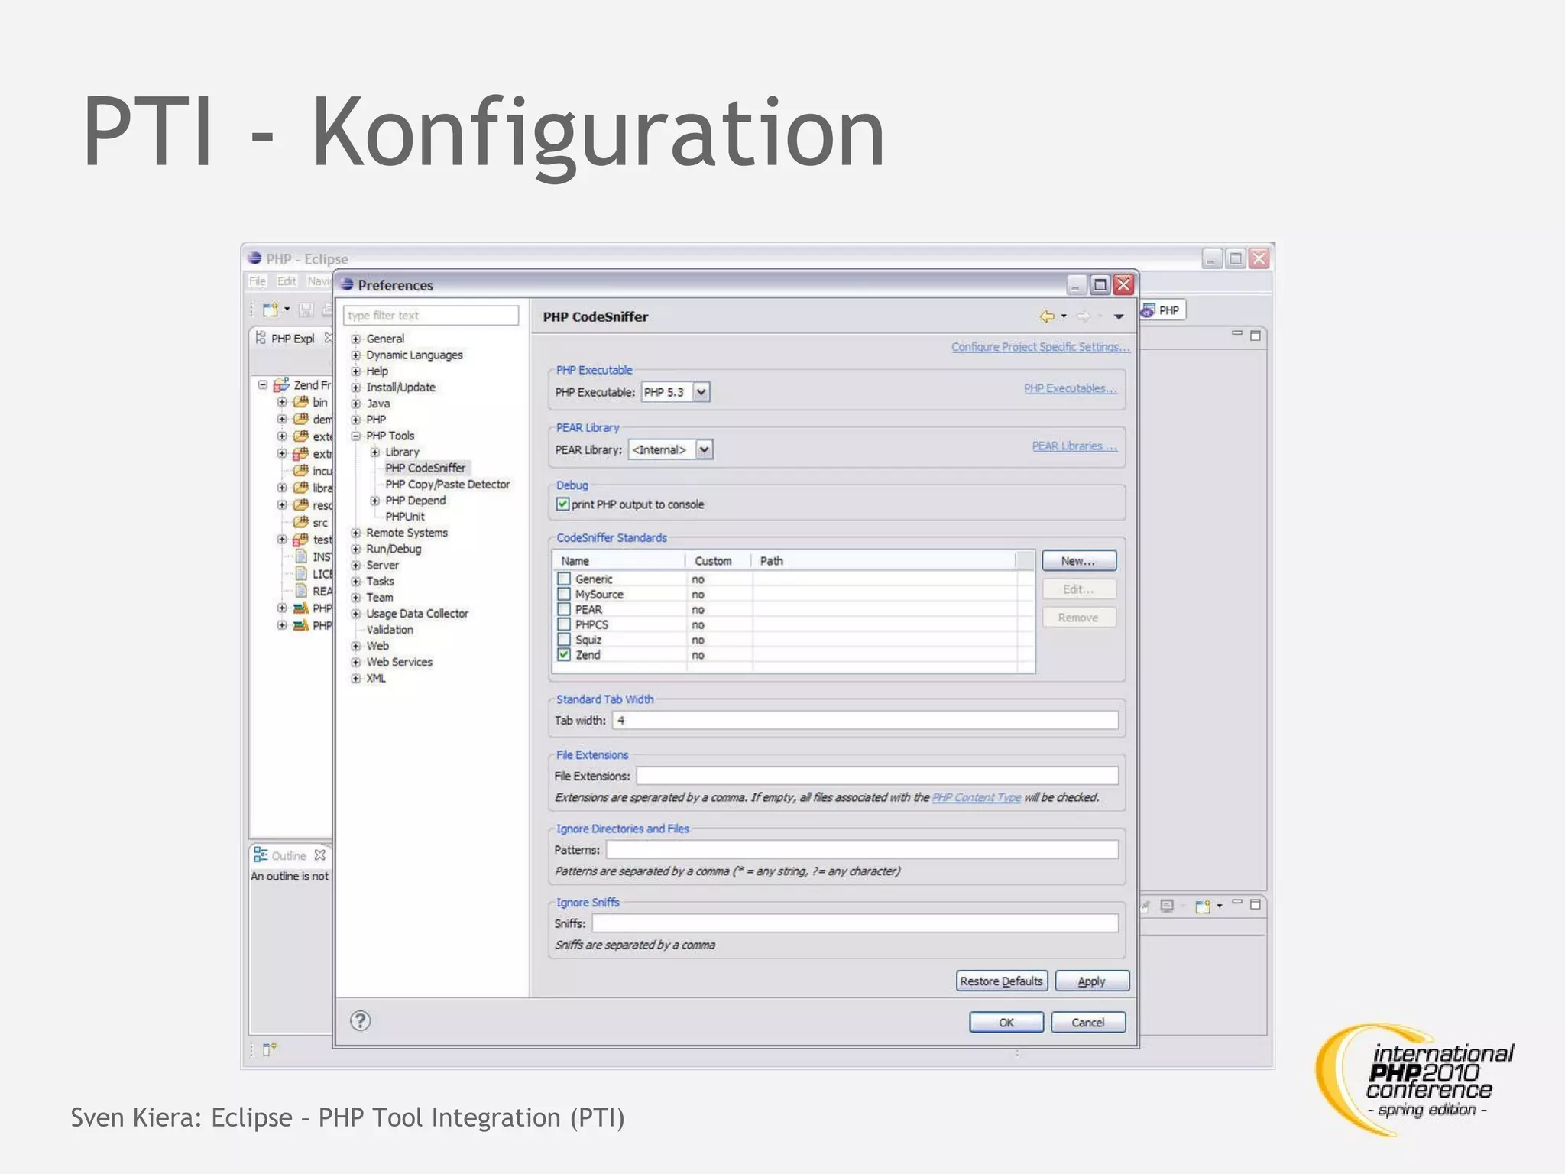This screenshot has width=1565, height=1174.
Task: Click the fast view icon in Eclipse status bar
Action: coord(270,1049)
